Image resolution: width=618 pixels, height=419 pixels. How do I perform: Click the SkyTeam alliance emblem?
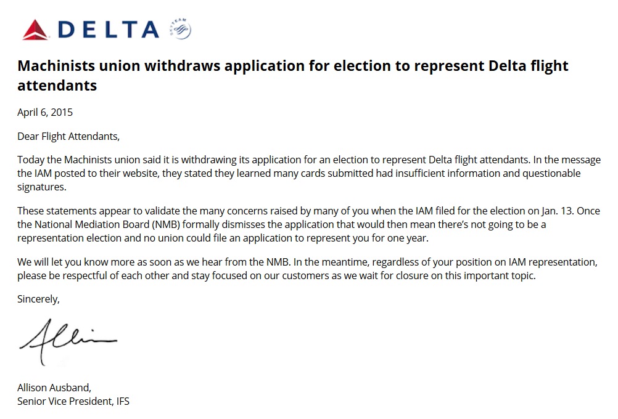pyautogui.click(x=180, y=29)
